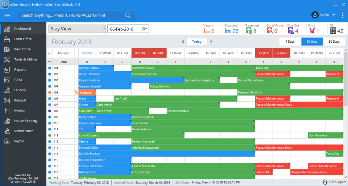Image resolution: width=348 pixels, height=186 pixels.
Task: Click the Admin user avatar icon
Action: pyautogui.click(x=315, y=15)
